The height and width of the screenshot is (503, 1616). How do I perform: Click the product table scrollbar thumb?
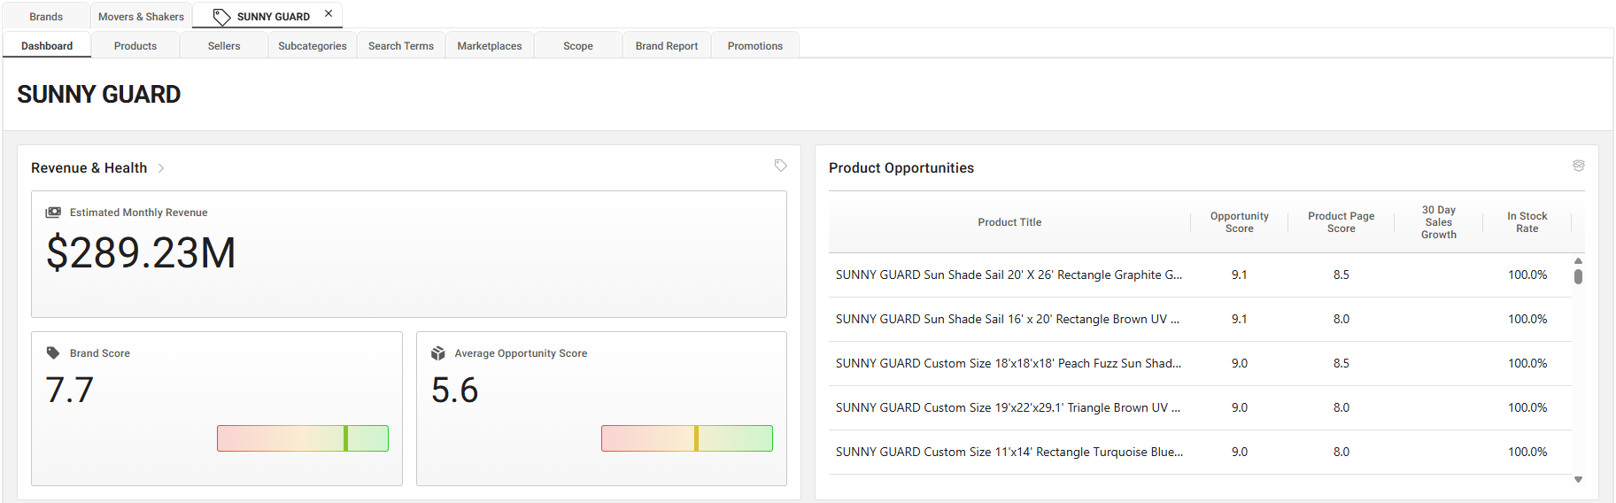pyautogui.click(x=1578, y=276)
